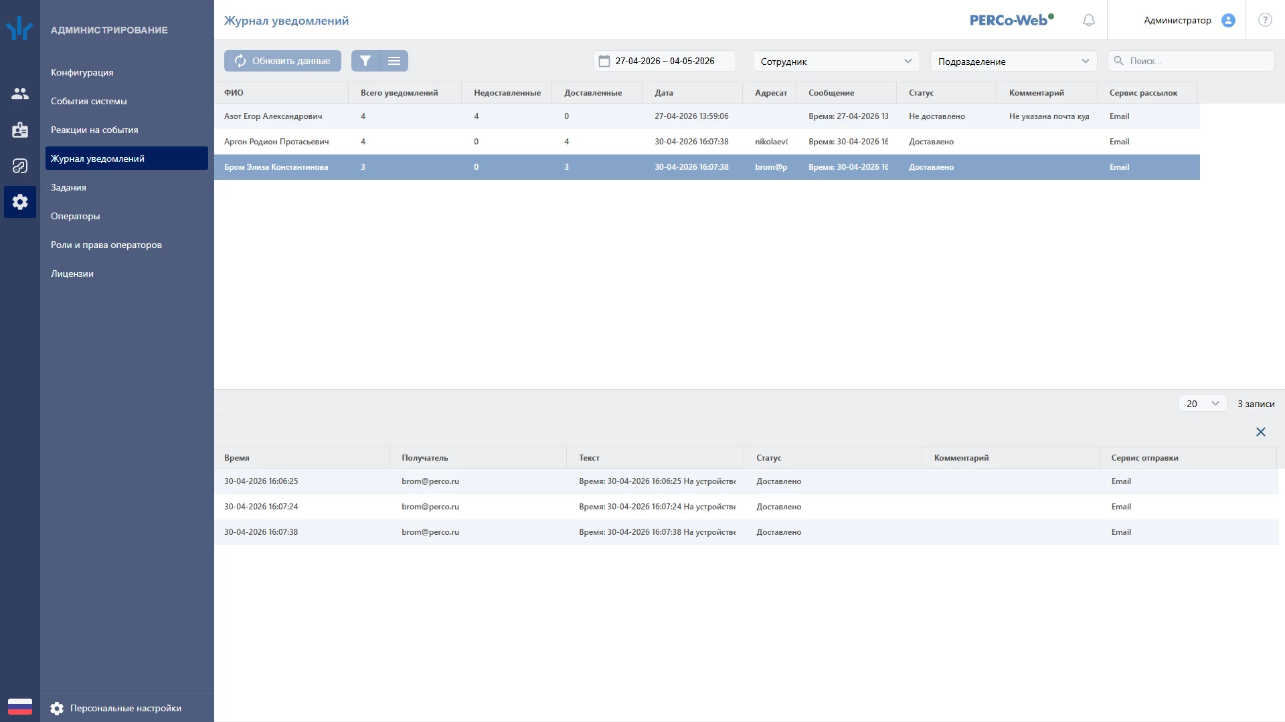Click the Обновить данные button
Viewport: 1285px width, 722px height.
tap(282, 61)
